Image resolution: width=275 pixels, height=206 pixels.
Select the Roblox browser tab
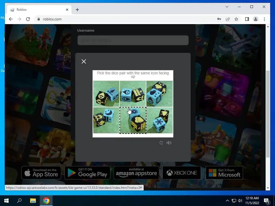(x=39, y=10)
